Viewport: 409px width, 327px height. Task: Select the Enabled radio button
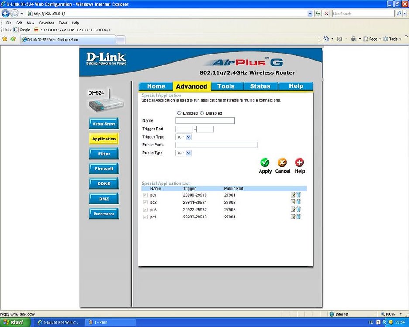click(x=179, y=113)
